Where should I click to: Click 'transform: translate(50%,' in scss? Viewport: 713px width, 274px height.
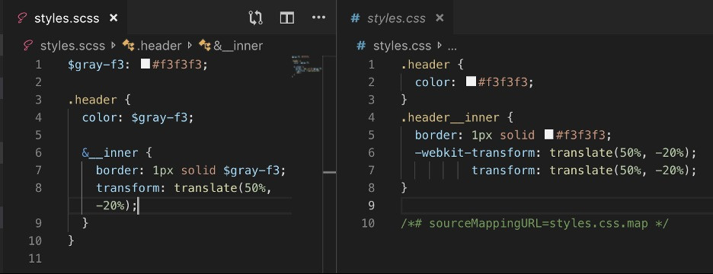[x=184, y=188]
